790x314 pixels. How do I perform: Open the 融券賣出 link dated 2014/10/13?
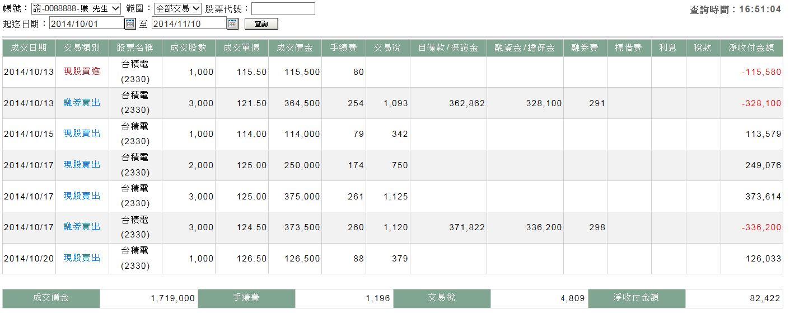click(x=82, y=103)
